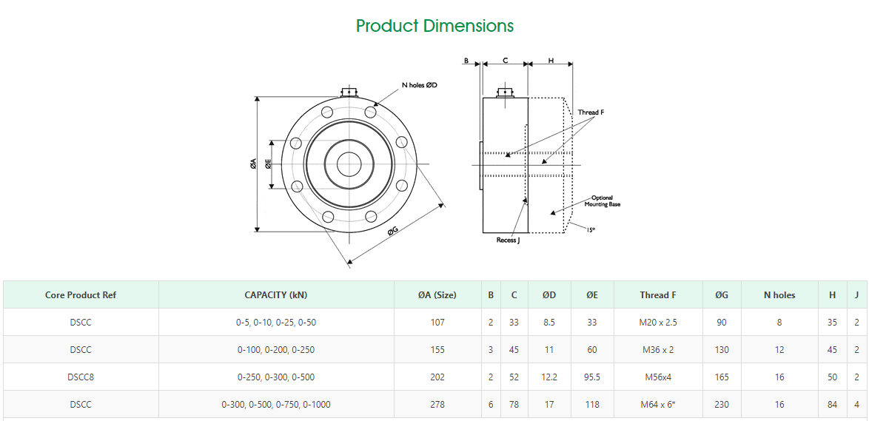Click the front-view circular load cell drawing
The image size is (869, 421).
point(349,165)
